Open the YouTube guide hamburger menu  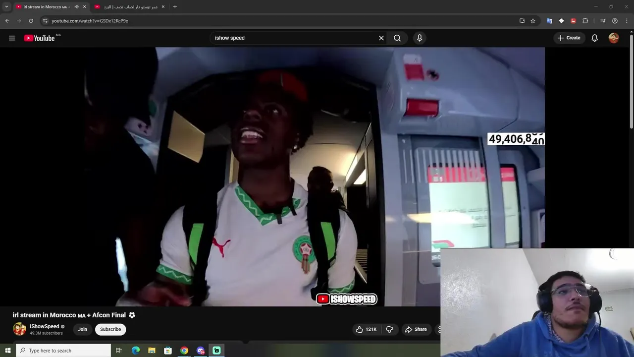pyautogui.click(x=12, y=38)
